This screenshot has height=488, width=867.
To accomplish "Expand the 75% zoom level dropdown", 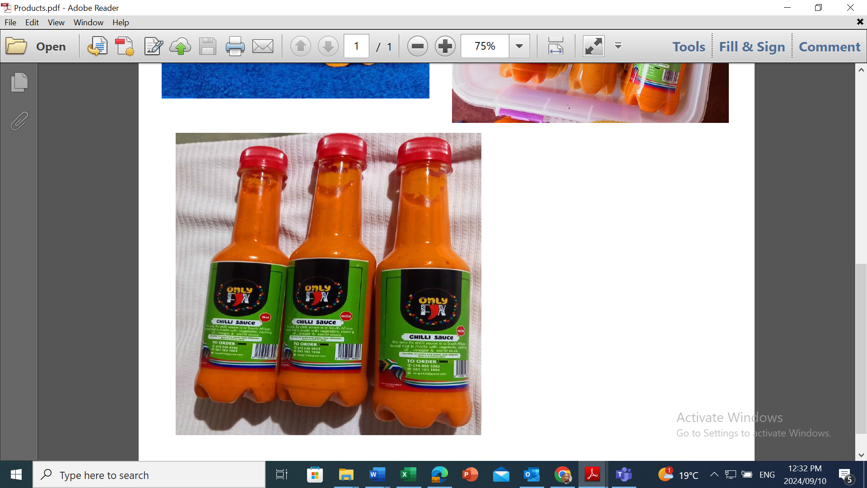I will 519,46.
